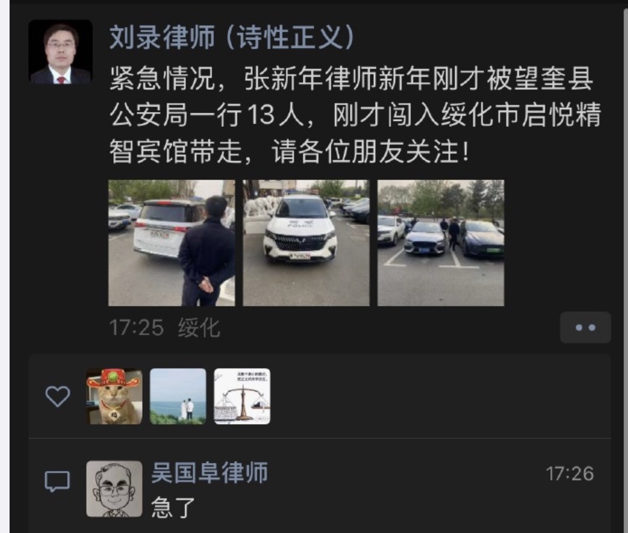Open 吴国阜律师's cartoon avatar
The width and height of the screenshot is (628, 533).
pos(114,489)
